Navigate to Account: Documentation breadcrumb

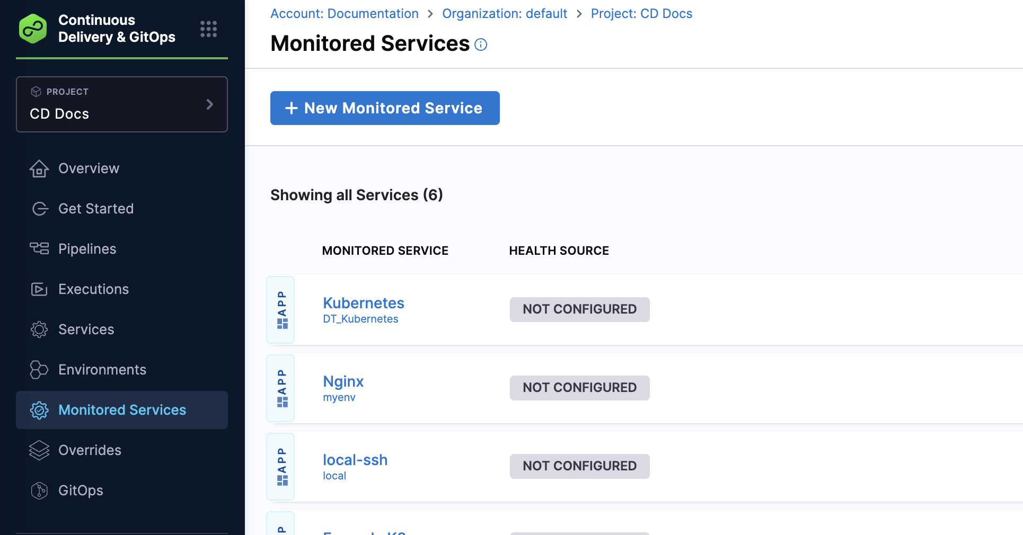coord(345,13)
